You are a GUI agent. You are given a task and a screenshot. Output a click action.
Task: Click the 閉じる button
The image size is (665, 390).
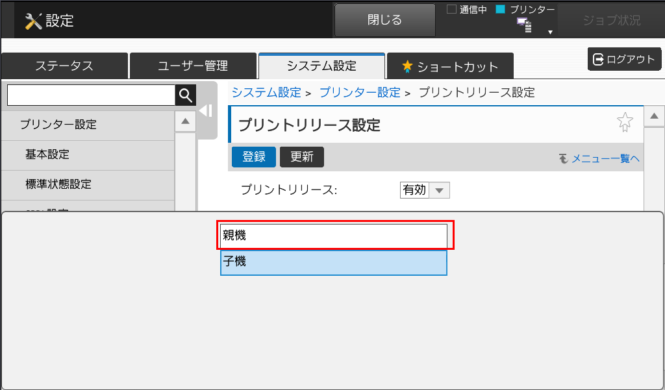coord(384,20)
